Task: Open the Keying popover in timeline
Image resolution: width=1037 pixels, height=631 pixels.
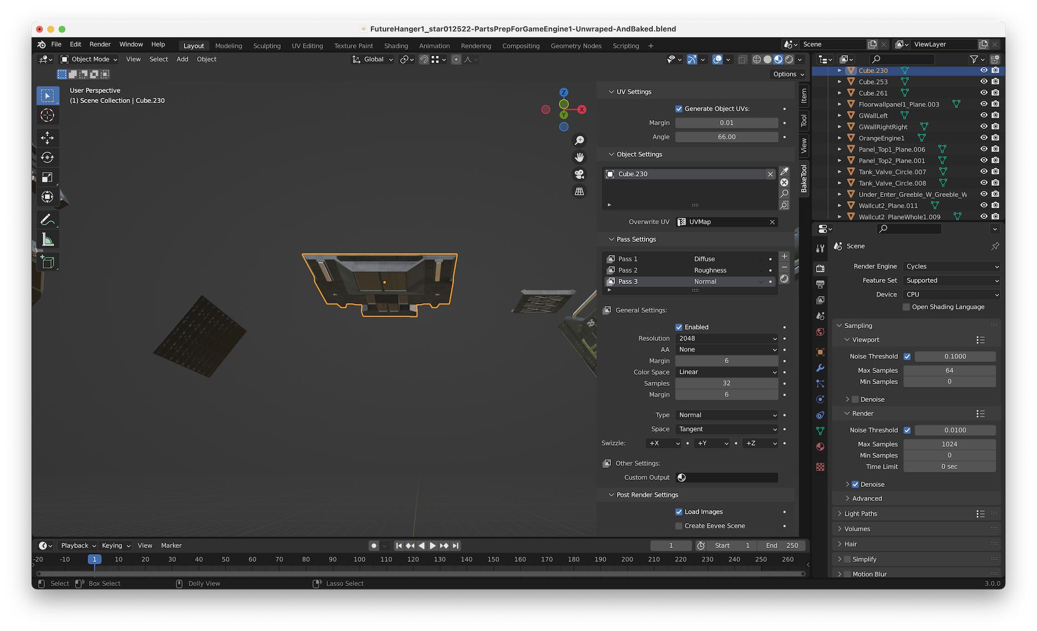Action: pos(116,546)
